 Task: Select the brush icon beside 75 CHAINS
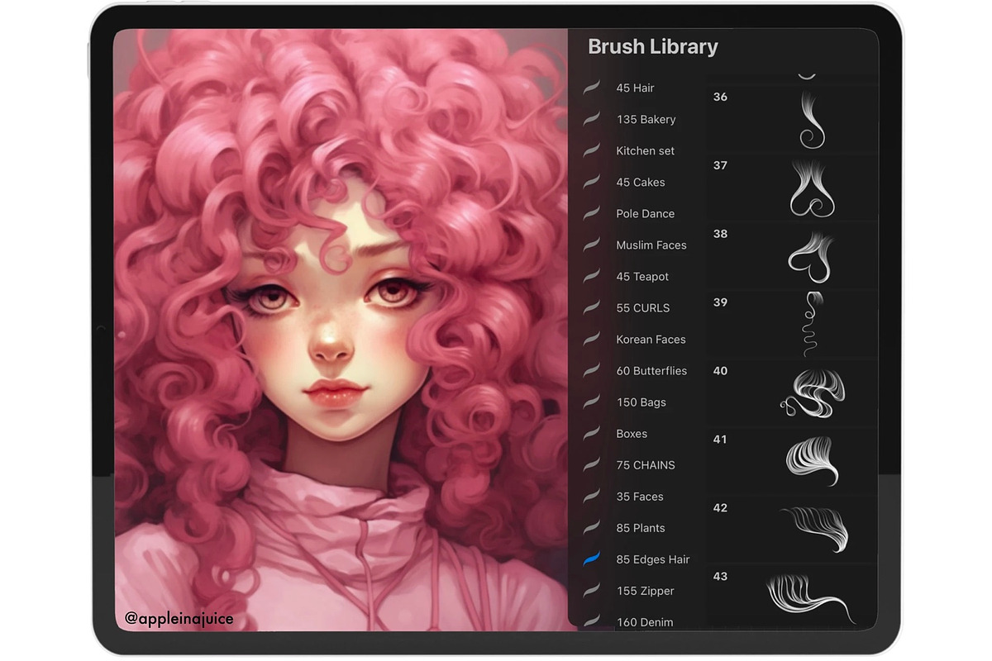coord(592,464)
